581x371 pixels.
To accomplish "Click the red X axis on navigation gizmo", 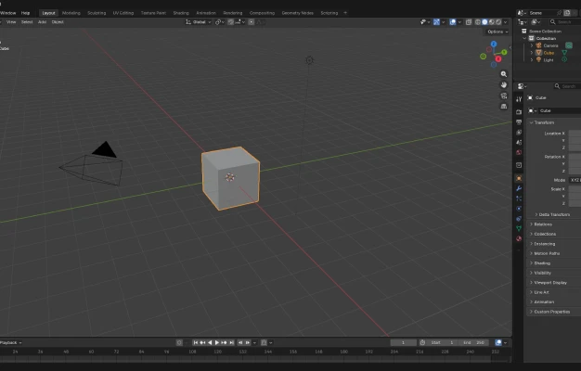I will tap(498, 58).
